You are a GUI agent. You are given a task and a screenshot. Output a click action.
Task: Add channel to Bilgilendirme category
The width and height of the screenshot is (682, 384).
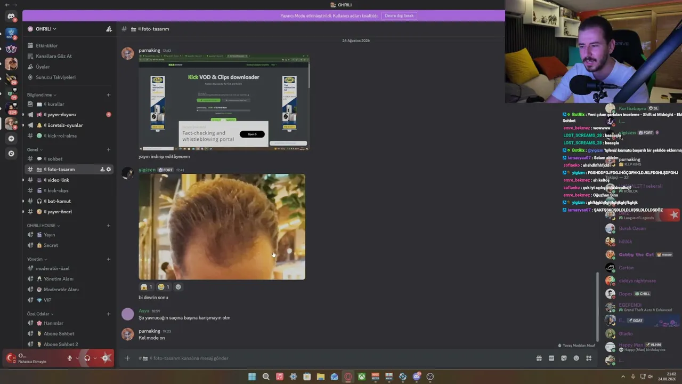[109, 95]
